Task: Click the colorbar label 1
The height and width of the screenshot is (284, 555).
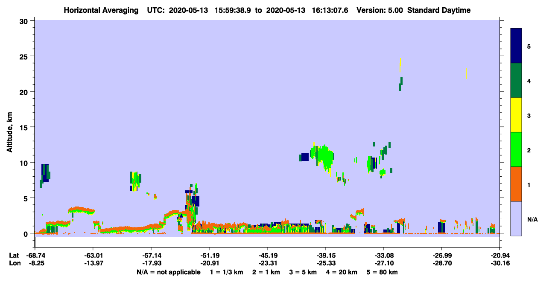Action: point(529,185)
